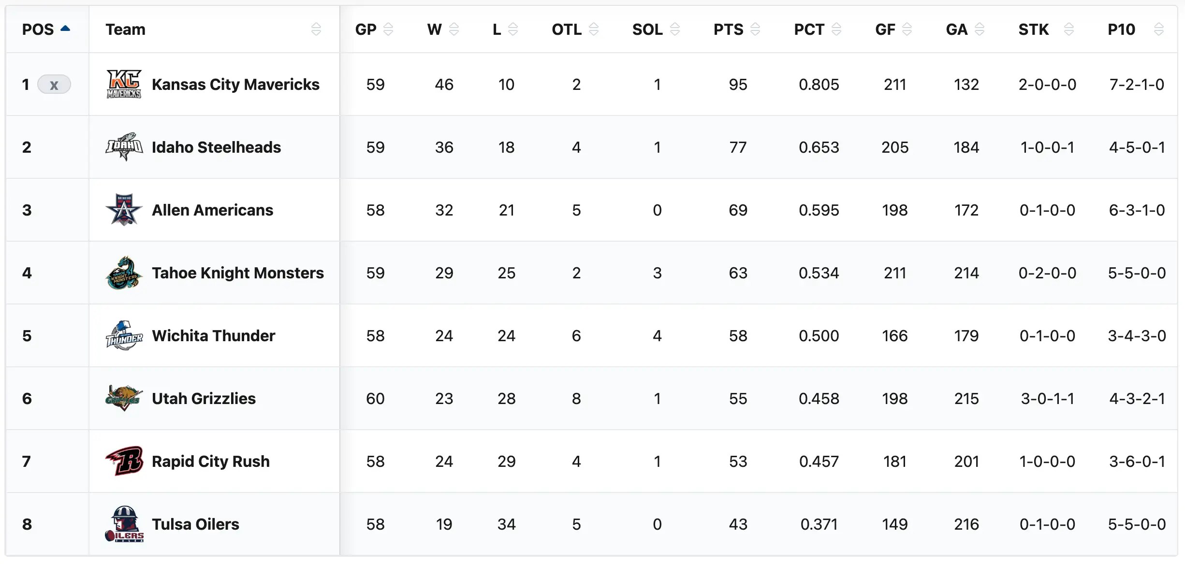Toggle sorting by GP games played
The image size is (1185, 564).
(388, 29)
